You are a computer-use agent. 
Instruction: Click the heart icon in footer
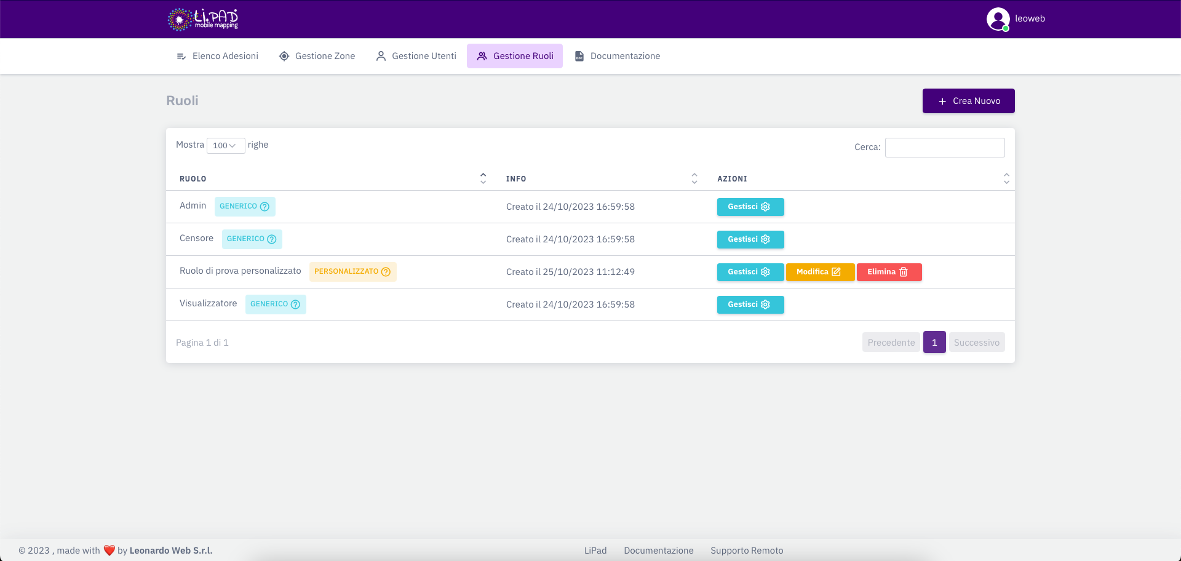(109, 551)
